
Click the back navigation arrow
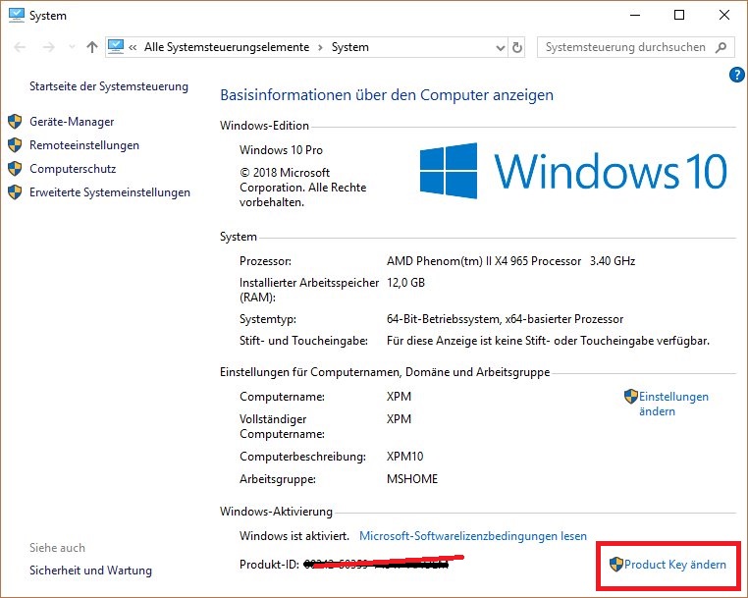[x=20, y=47]
